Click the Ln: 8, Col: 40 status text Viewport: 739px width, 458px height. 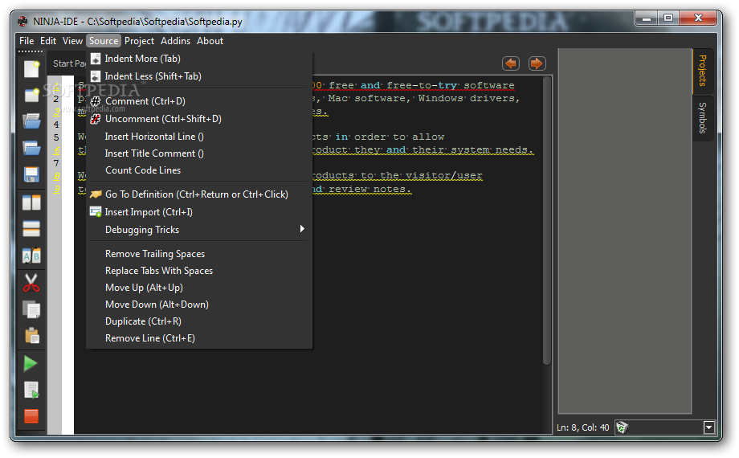(x=582, y=427)
